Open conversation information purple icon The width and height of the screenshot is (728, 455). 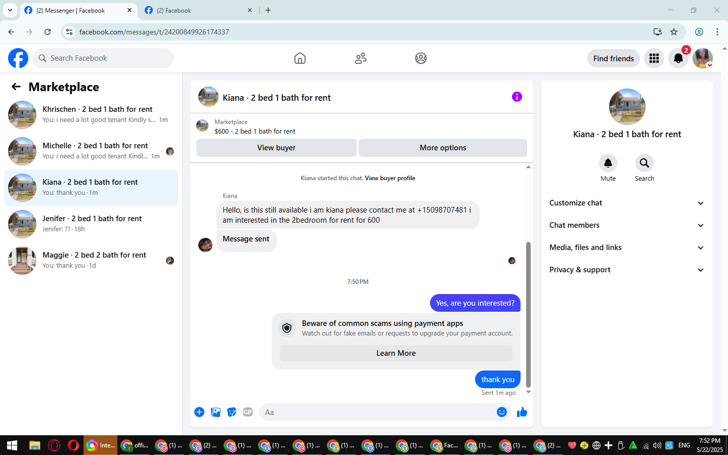pyautogui.click(x=517, y=97)
